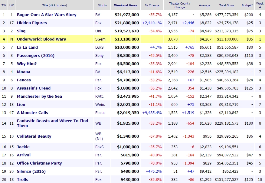Click studio Uni. in Sing row
This screenshot has width=265, height=183.
pyautogui.click(x=99, y=31)
